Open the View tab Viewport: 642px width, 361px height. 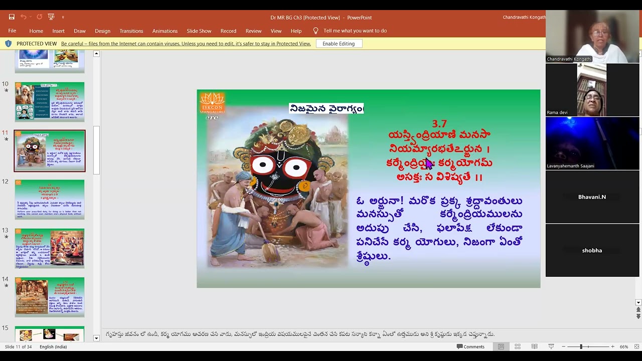coord(276,31)
